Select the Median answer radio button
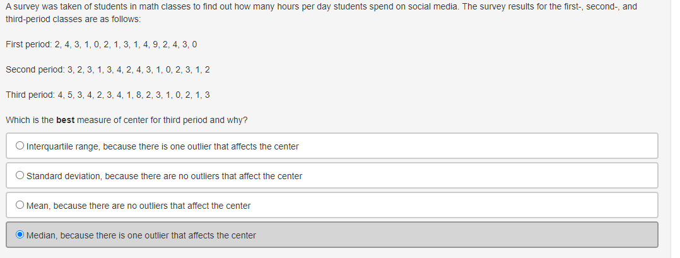Screen dimensions: 680x258 tap(20, 235)
